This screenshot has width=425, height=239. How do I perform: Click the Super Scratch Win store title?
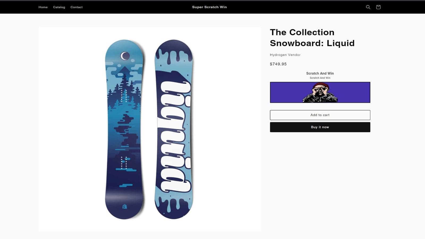[x=209, y=7]
